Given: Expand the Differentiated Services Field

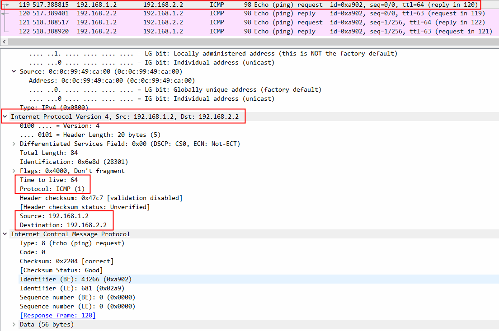Looking at the screenshot, I should (x=14, y=144).
